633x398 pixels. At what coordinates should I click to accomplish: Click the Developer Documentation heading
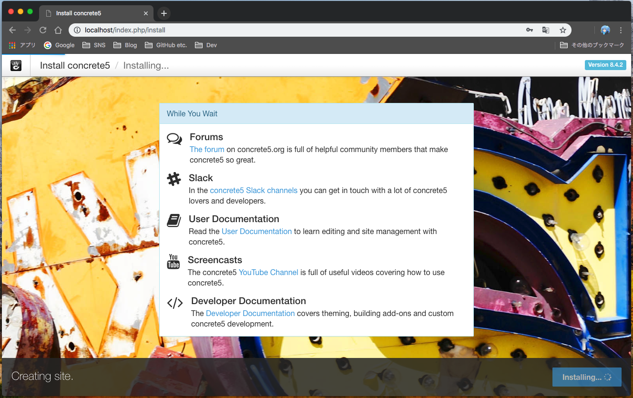pyautogui.click(x=248, y=301)
